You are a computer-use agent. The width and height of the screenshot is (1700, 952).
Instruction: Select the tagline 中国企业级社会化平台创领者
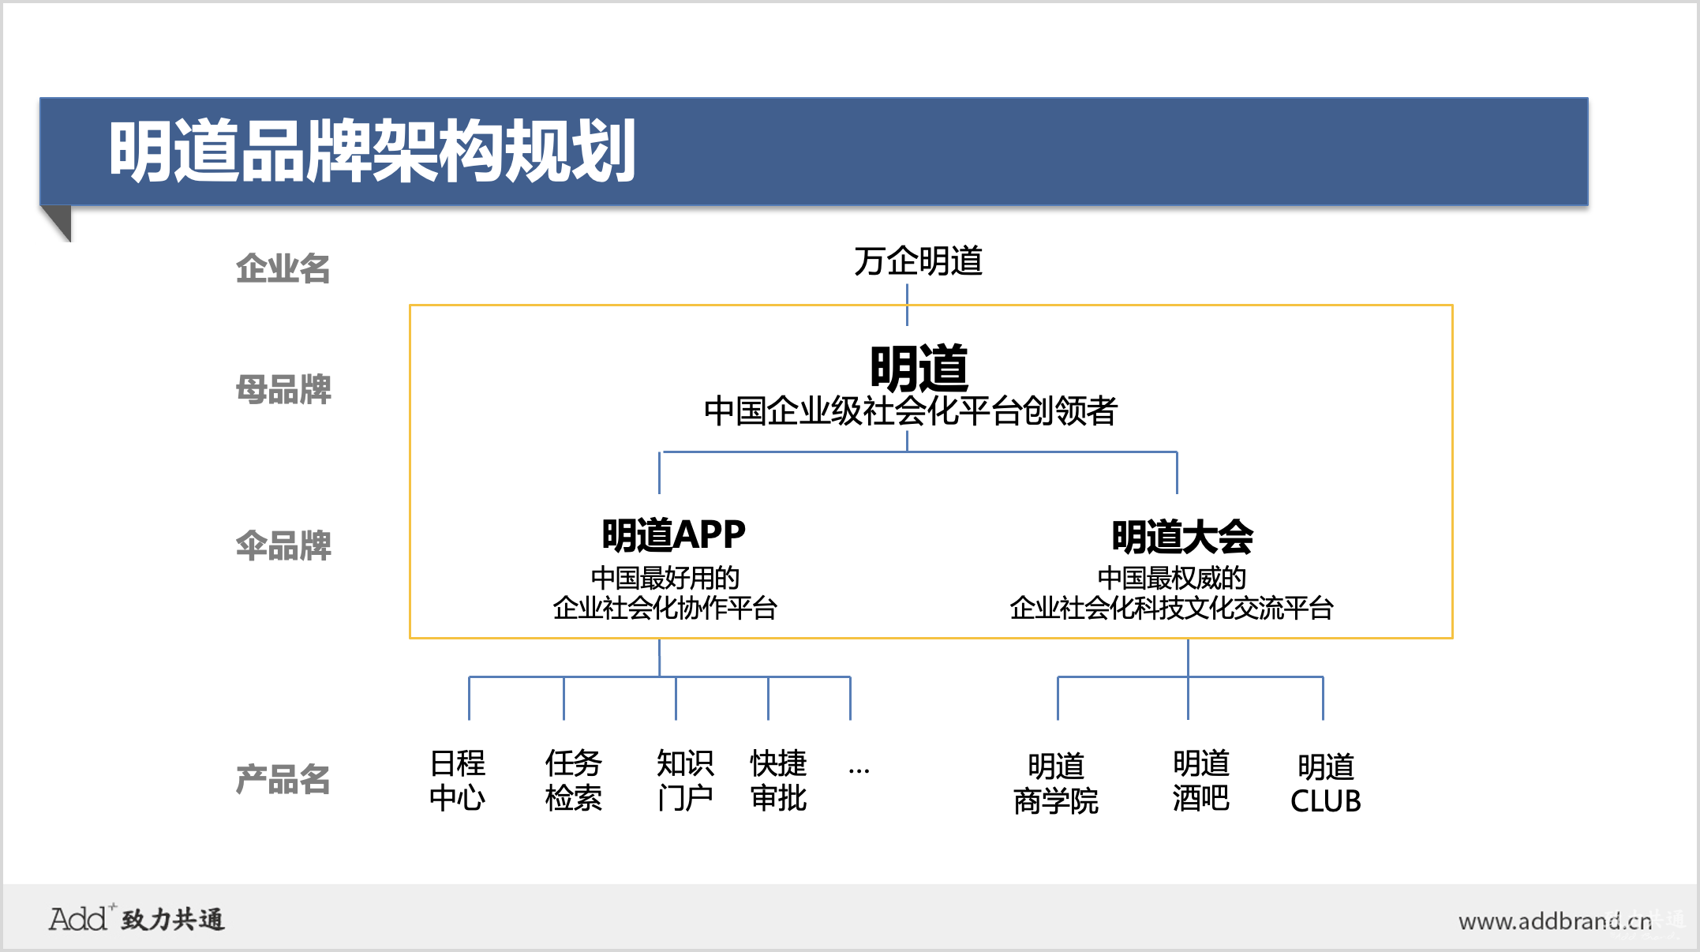point(910,411)
